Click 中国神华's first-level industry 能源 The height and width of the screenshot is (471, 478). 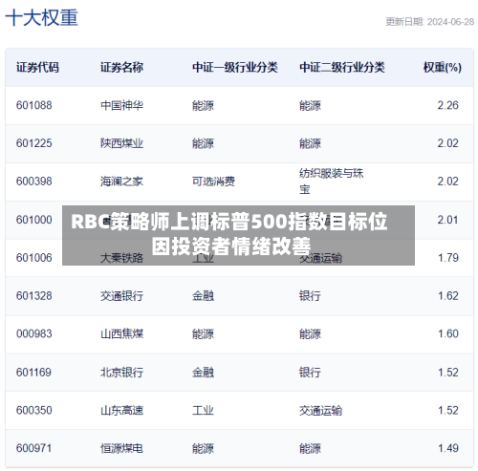click(203, 105)
